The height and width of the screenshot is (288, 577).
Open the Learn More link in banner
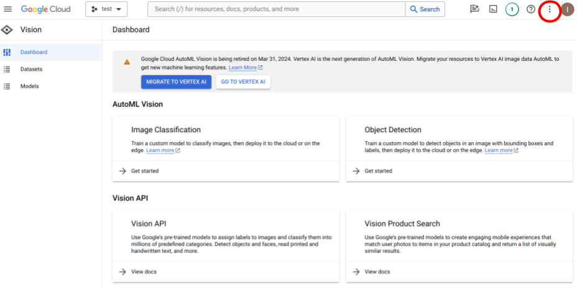[242, 68]
